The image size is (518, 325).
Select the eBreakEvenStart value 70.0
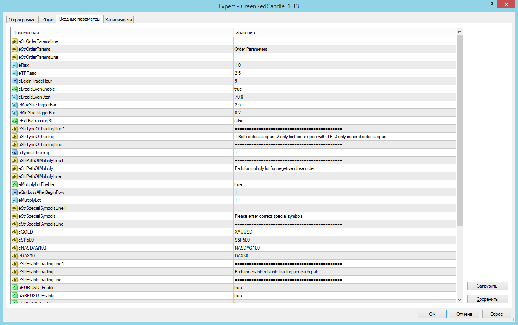click(239, 97)
